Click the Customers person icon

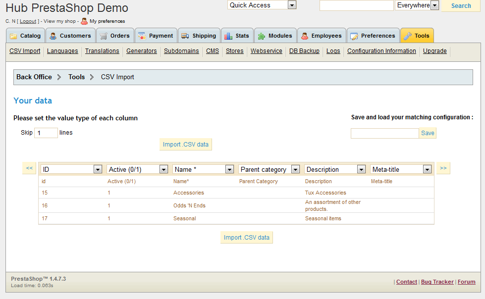(53, 36)
